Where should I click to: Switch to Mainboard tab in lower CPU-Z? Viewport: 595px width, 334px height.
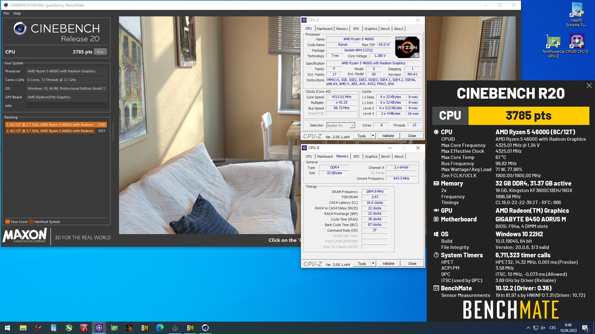pyautogui.click(x=325, y=156)
